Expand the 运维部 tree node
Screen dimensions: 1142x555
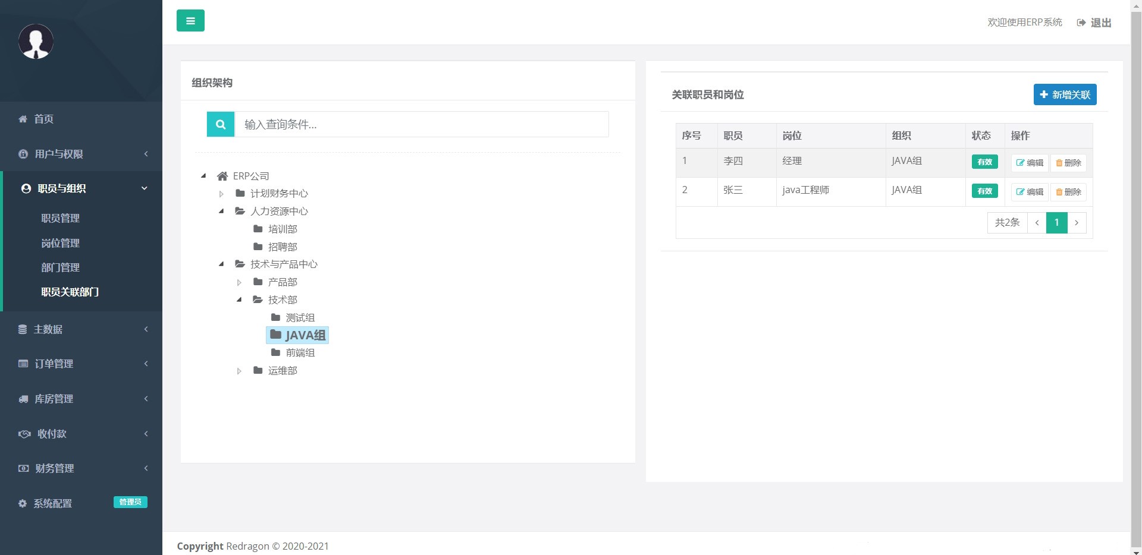(x=240, y=370)
